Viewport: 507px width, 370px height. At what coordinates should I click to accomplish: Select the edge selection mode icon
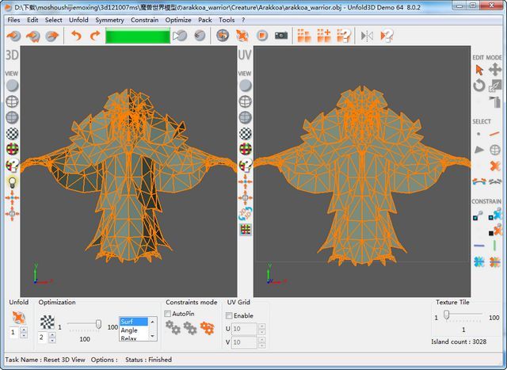click(x=494, y=134)
